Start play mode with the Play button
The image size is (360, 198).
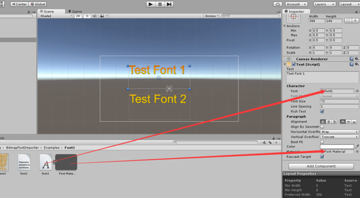coord(150,4)
